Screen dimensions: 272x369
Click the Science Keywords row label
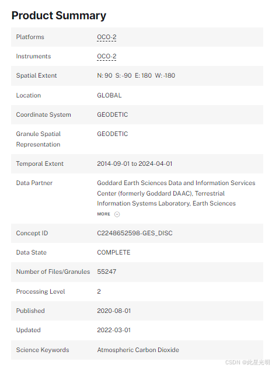coord(43,350)
